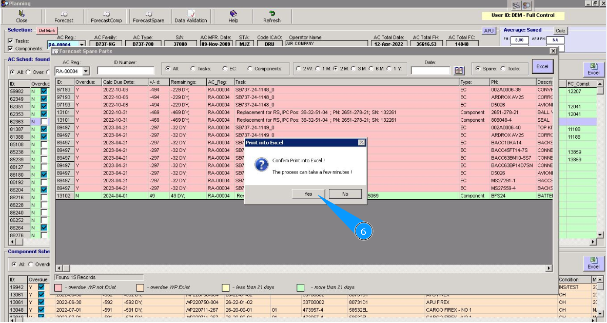Viewport: 607px width, 323px height.
Task: Confirm with the Yes button
Action: (308, 194)
